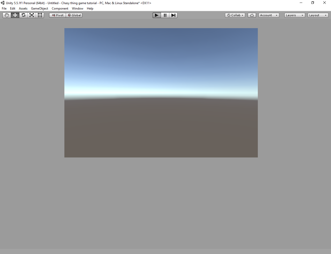The width and height of the screenshot is (331, 254).
Task: Open the Window menu
Action: [x=78, y=9]
